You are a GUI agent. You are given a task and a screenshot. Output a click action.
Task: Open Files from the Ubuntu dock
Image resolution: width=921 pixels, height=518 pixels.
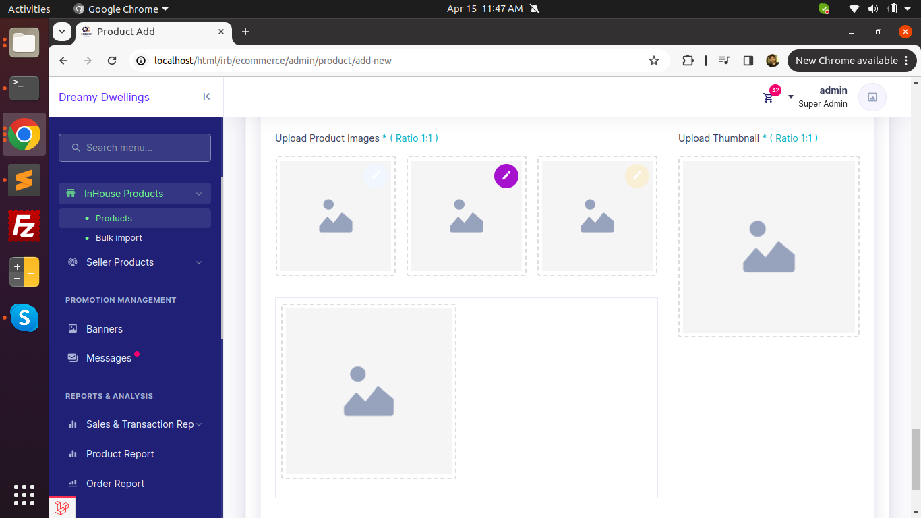(24, 43)
